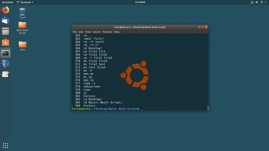Click history line 383 cd Basic\ Bash\ Script/
Image resolution: width=269 pixels, height=151 pixels.
pyautogui.click(x=98, y=102)
